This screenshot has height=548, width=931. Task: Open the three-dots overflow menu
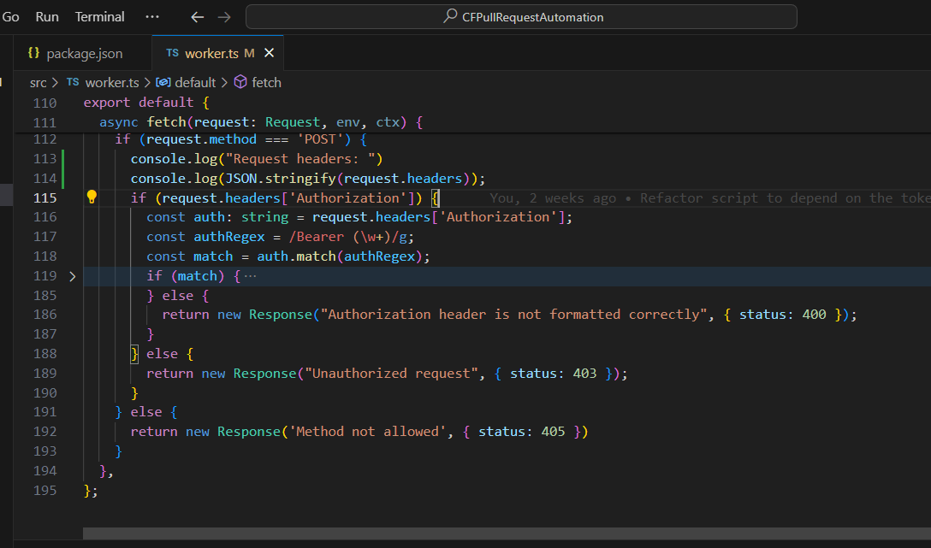coord(152,17)
